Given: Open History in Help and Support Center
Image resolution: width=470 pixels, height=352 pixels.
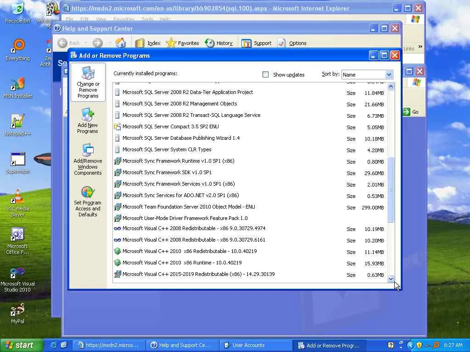Looking at the screenshot, I should (219, 43).
